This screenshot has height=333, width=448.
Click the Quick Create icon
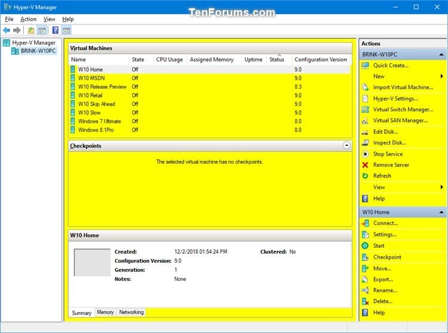[365, 66]
